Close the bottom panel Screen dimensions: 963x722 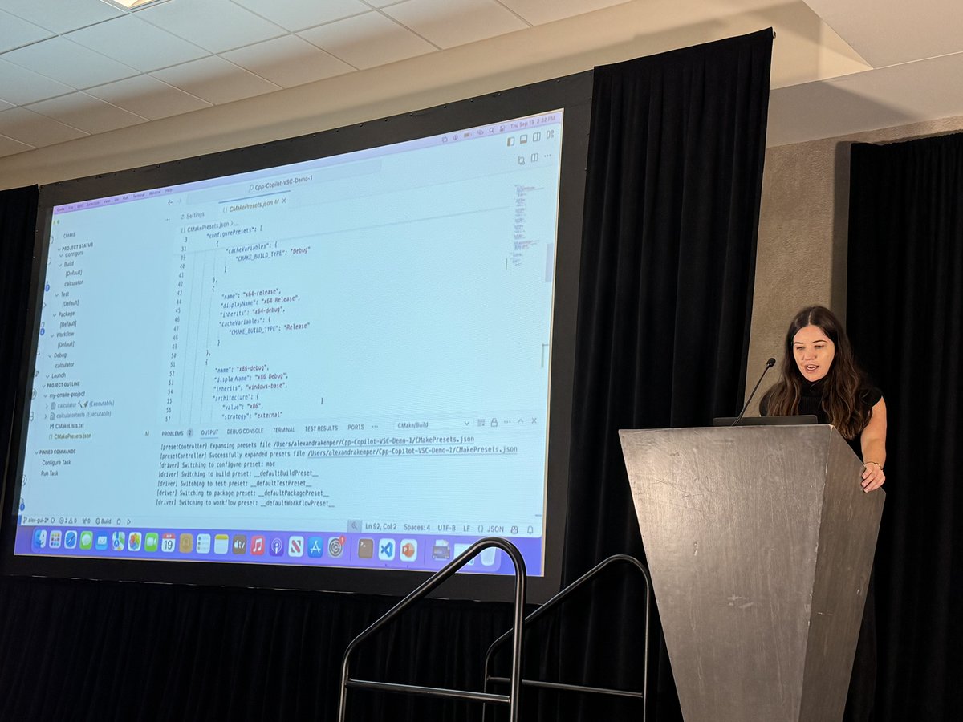tap(534, 420)
